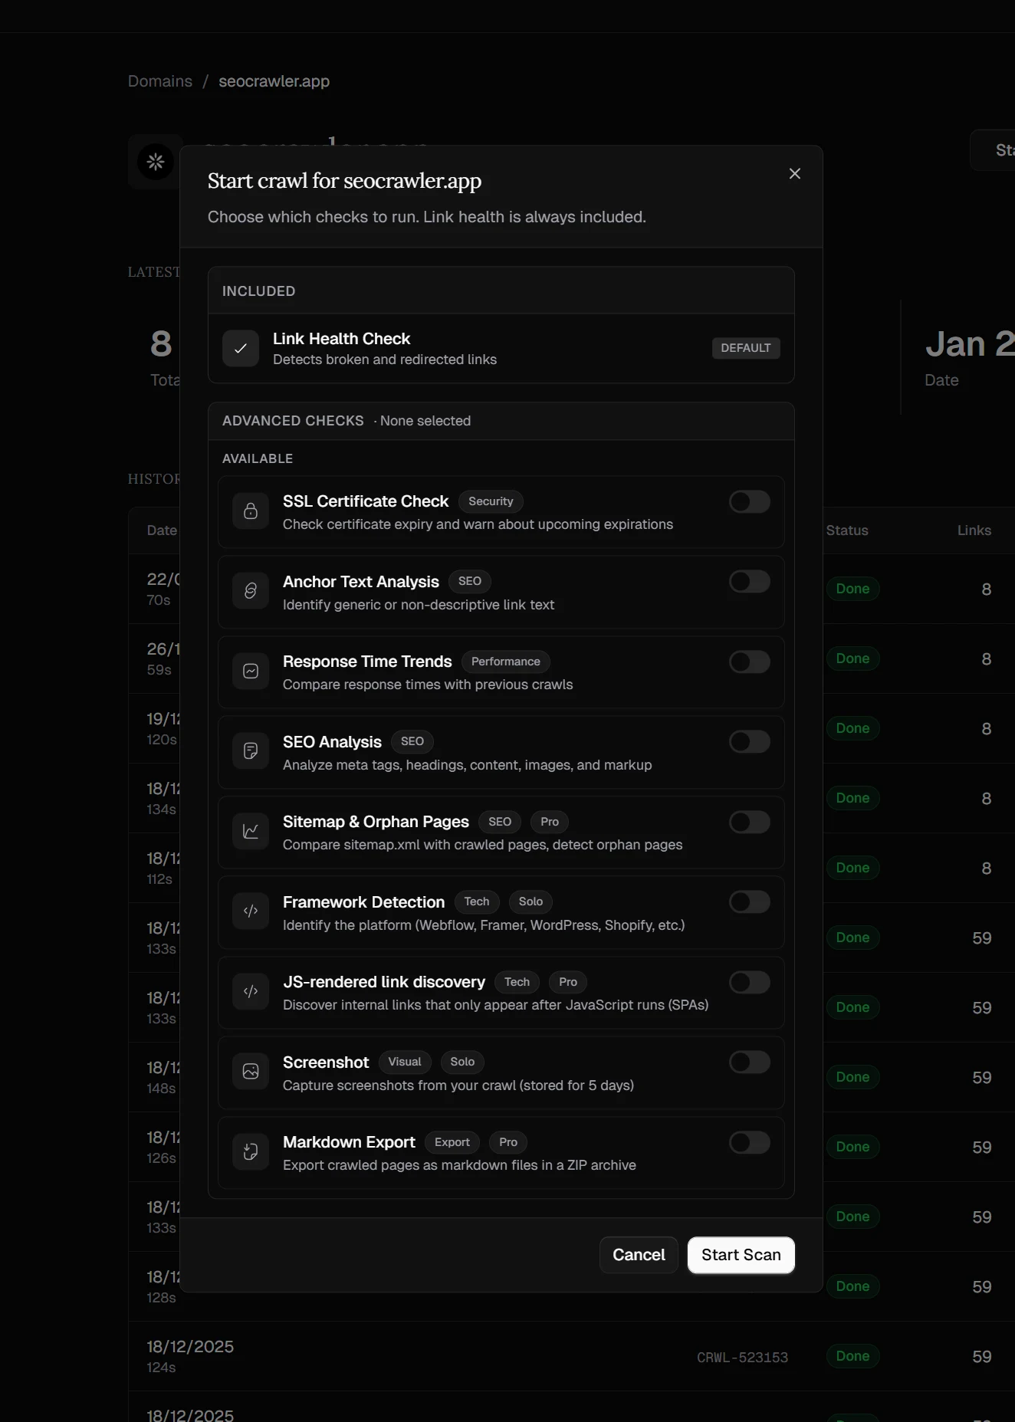Enable Markdown Export toggle
The image size is (1015, 1422).
tap(750, 1143)
